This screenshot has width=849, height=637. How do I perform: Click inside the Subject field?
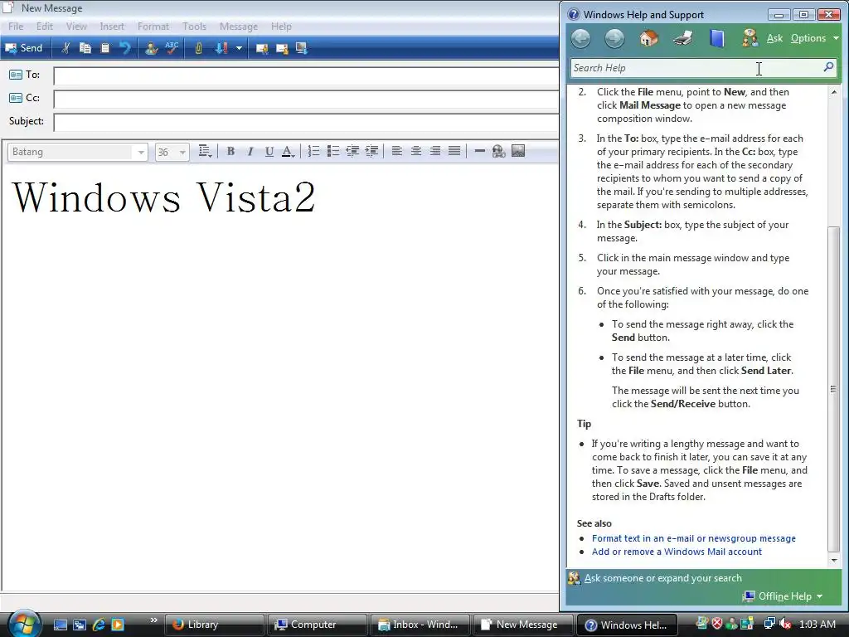(x=306, y=123)
